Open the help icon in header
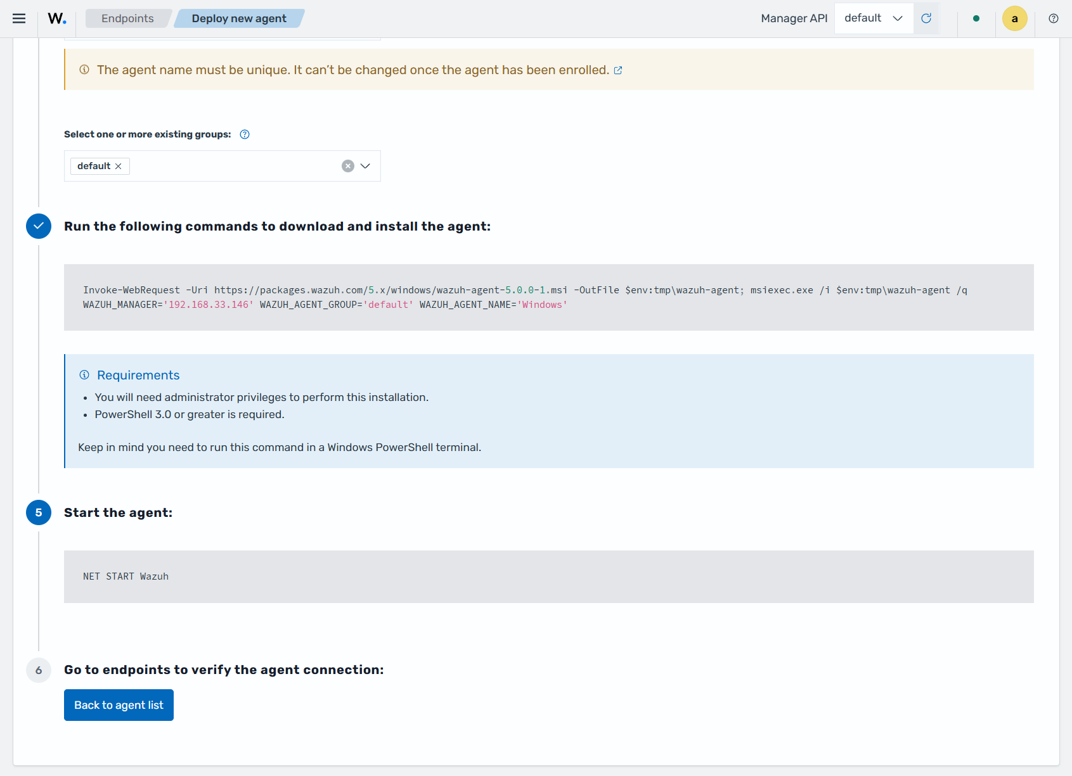The height and width of the screenshot is (776, 1072). 1054,18
